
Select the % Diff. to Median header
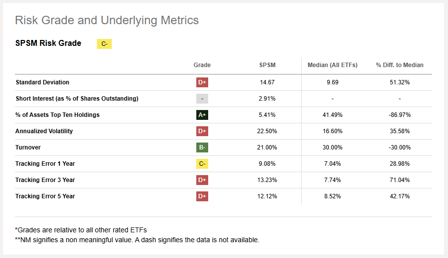[400, 65]
